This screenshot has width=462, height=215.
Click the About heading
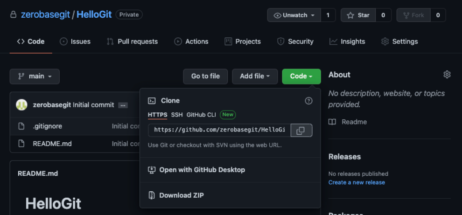[339, 75]
